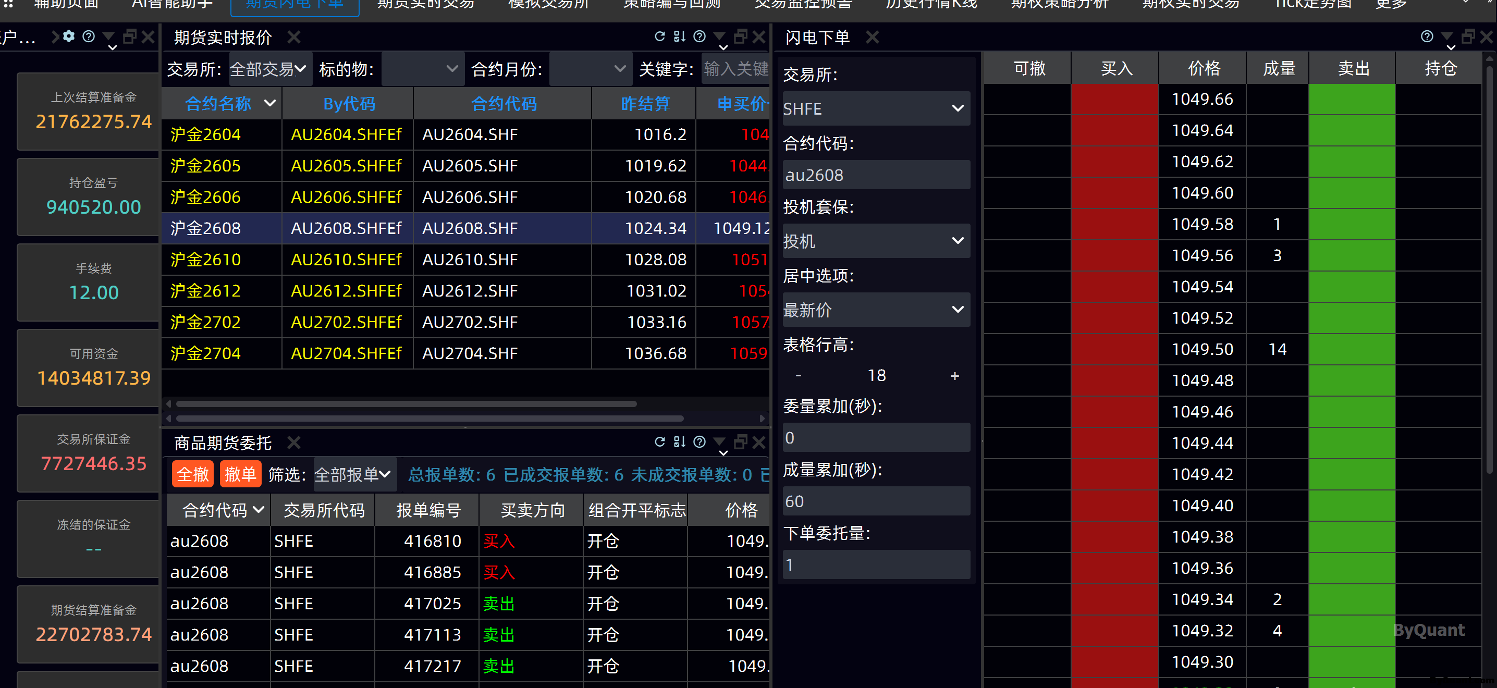This screenshot has height=688, width=1497.
Task: Open the 模拟交易所 top menu tab
Action: (548, 5)
